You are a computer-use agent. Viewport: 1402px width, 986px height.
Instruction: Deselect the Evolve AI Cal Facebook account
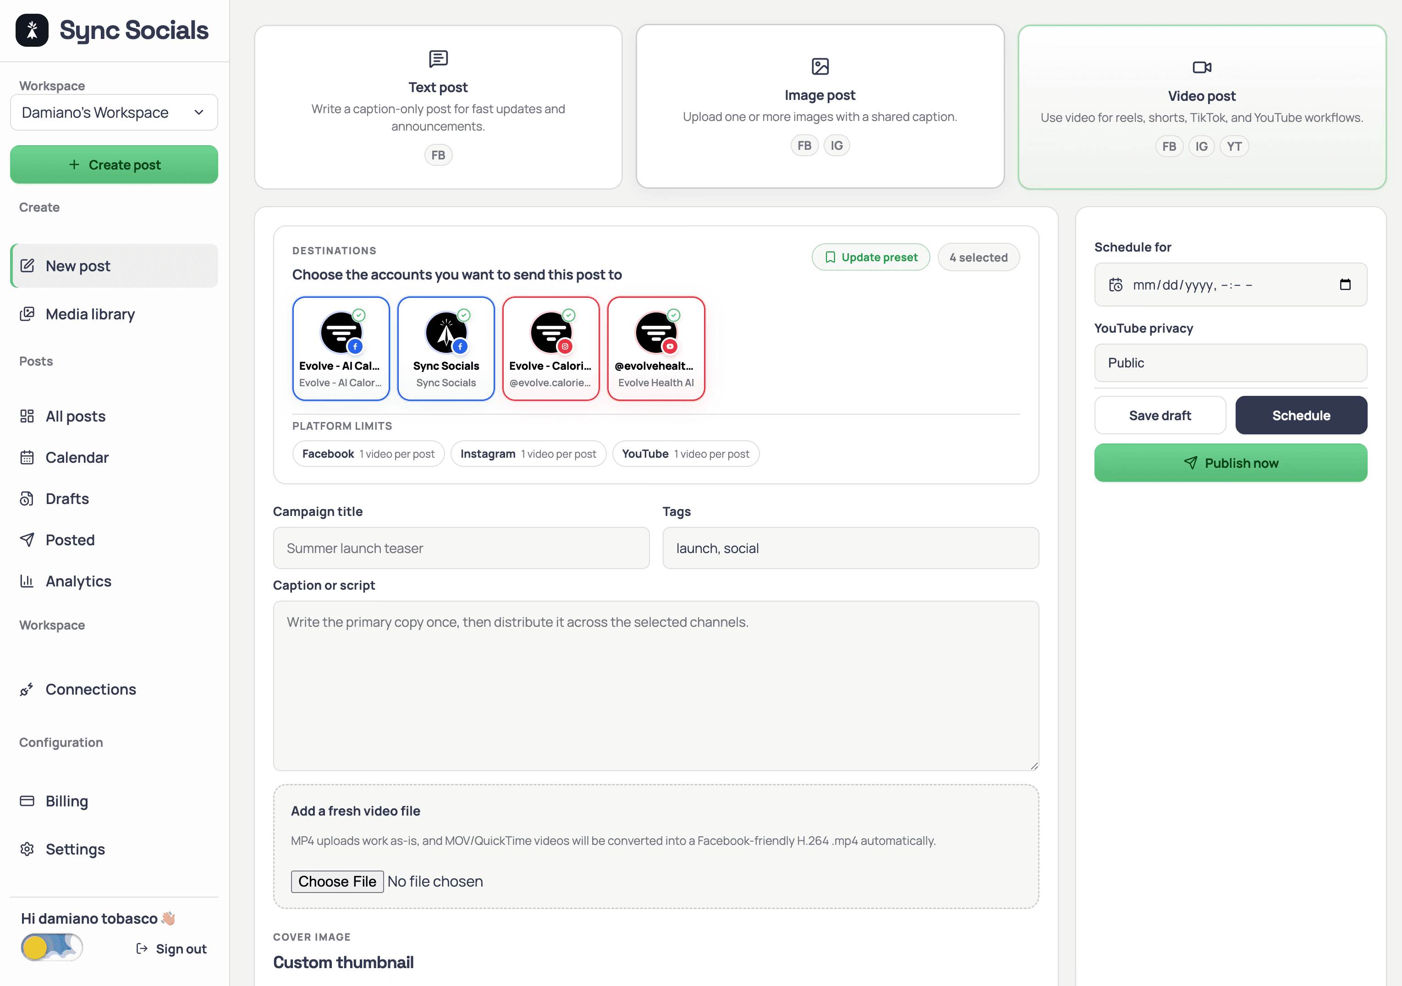pyautogui.click(x=341, y=349)
